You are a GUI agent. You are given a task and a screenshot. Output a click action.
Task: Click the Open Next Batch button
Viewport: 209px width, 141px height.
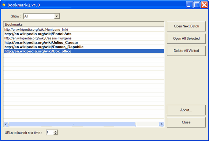tap(186, 26)
